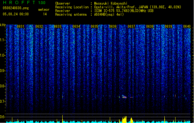Click the 0637 time marker
The height and width of the screenshot is (123, 194).
tap(131, 26)
